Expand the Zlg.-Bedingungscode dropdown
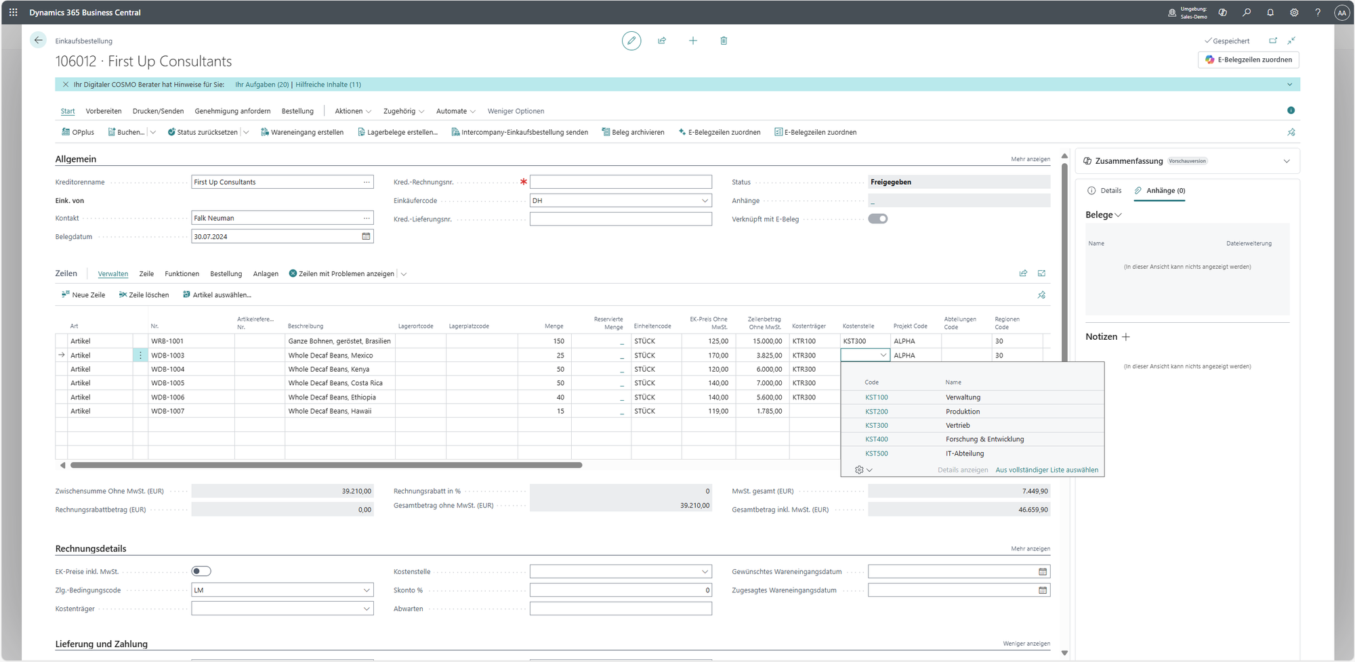The image size is (1355, 662). pos(367,590)
